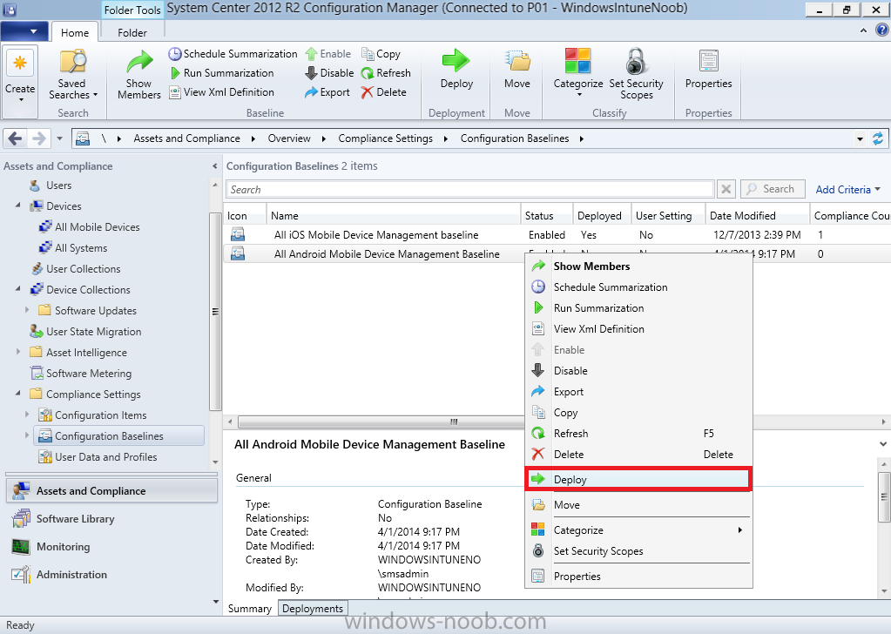Click Set Security Scopes in ribbon
This screenshot has height=634, width=891.
637,74
